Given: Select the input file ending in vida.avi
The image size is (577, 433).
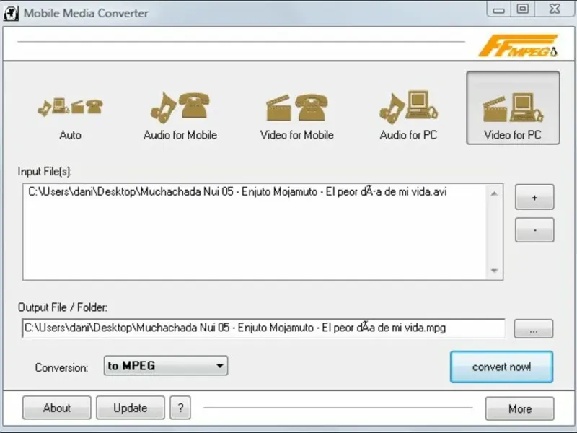Looking at the screenshot, I should pos(238,192).
